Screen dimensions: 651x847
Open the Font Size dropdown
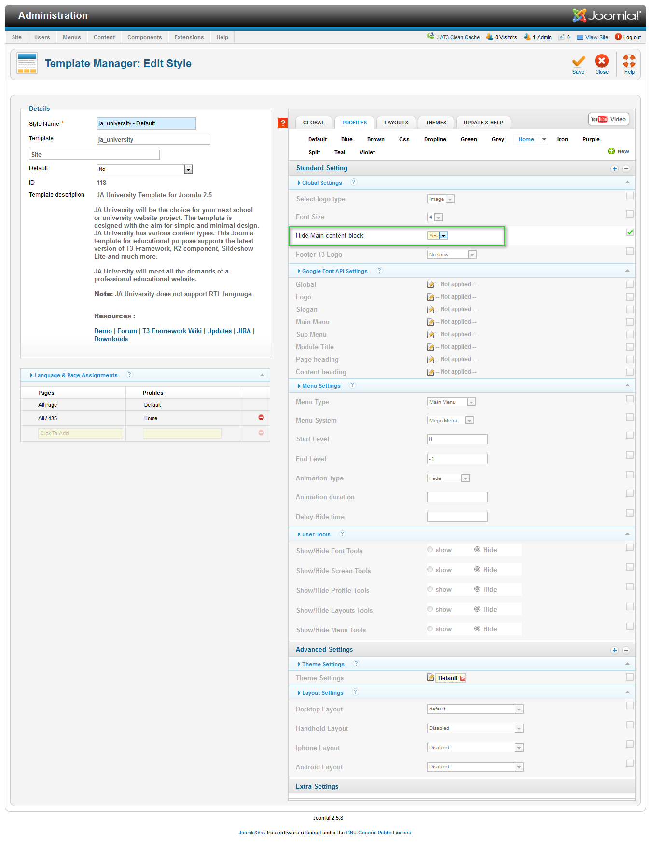(x=435, y=217)
